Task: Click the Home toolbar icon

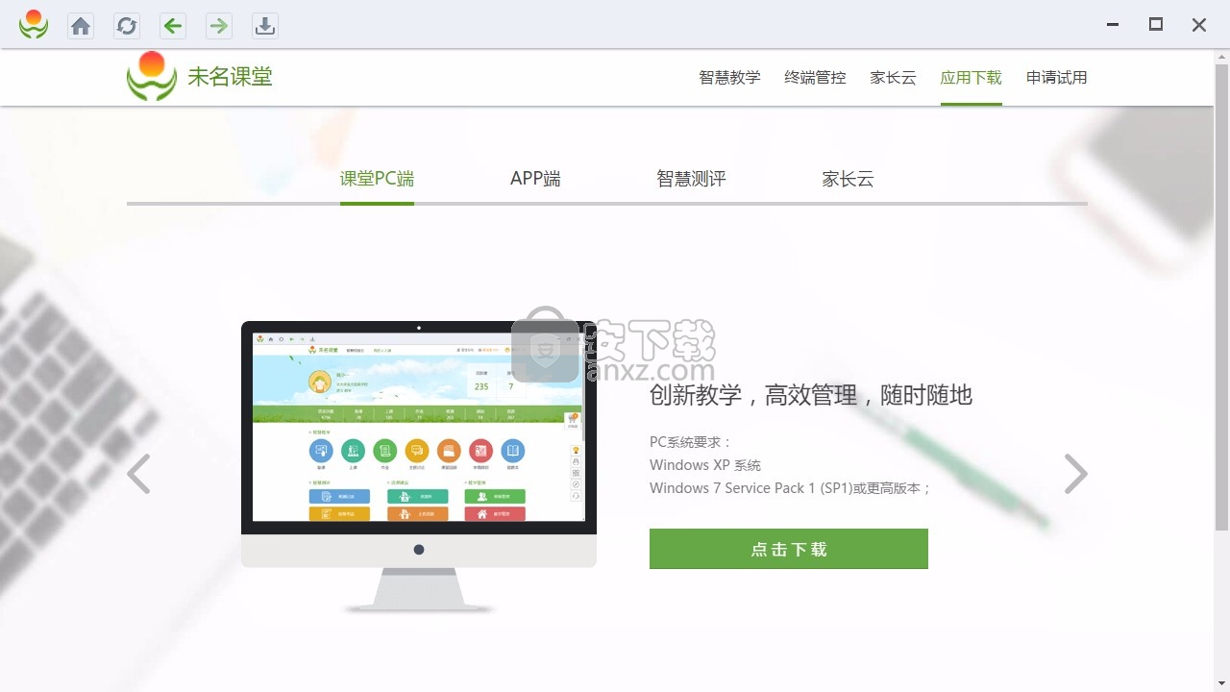Action: (x=81, y=26)
